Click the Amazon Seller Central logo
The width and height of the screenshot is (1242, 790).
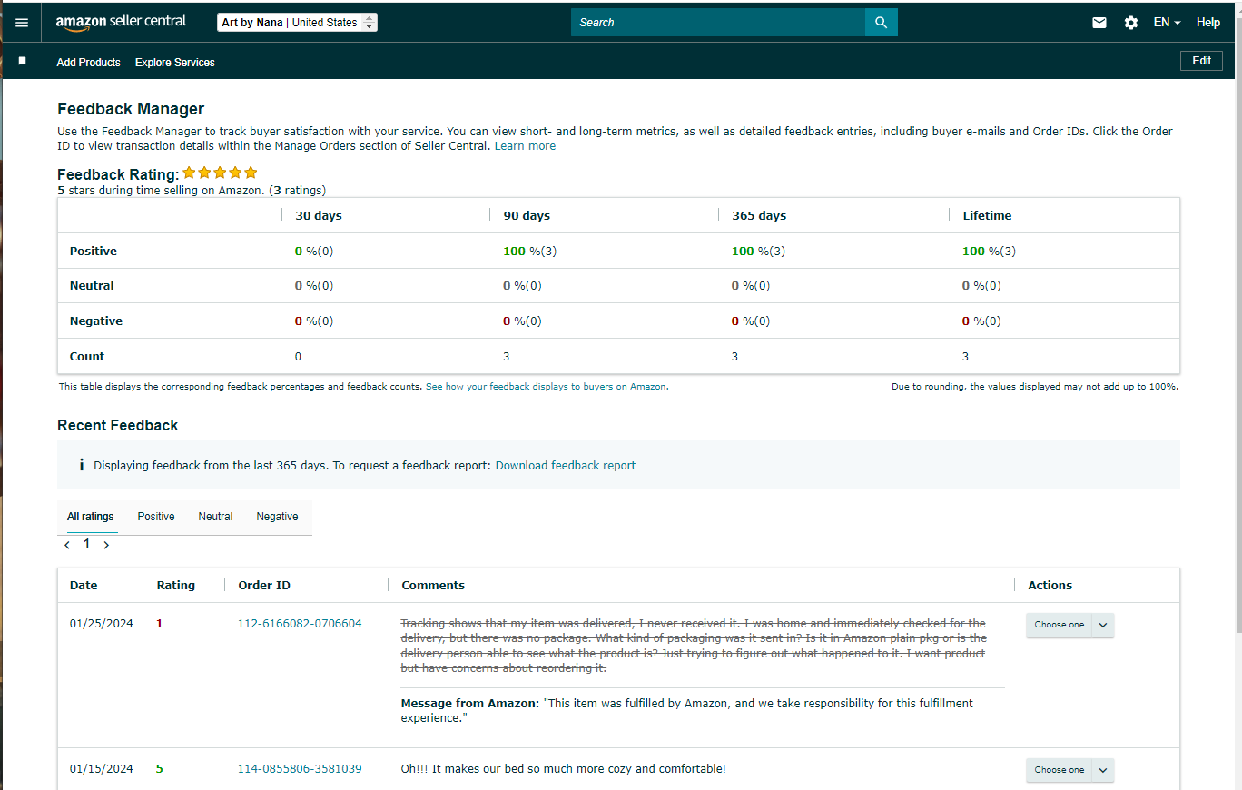click(121, 22)
